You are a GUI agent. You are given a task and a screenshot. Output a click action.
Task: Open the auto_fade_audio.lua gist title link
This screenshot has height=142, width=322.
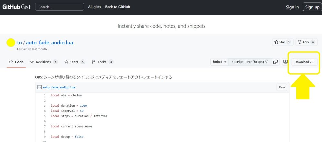coord(50,43)
